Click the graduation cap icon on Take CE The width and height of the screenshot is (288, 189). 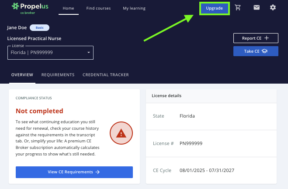point(264,51)
